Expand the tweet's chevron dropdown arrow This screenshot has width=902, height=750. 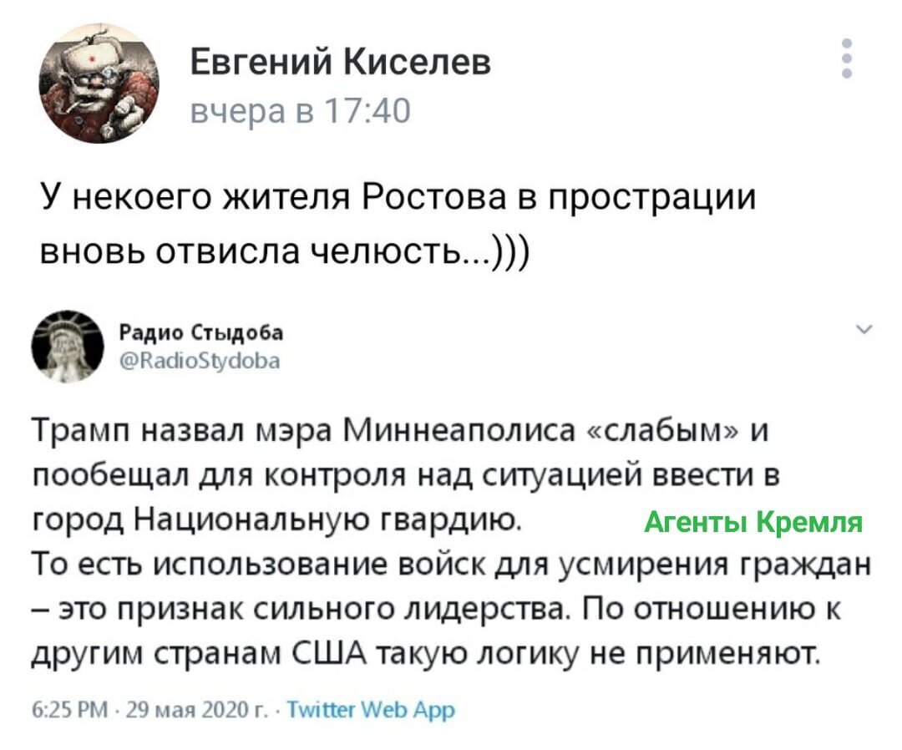coord(864,330)
